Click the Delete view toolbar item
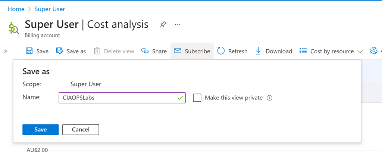The width and height of the screenshot is (382, 154). (114, 51)
